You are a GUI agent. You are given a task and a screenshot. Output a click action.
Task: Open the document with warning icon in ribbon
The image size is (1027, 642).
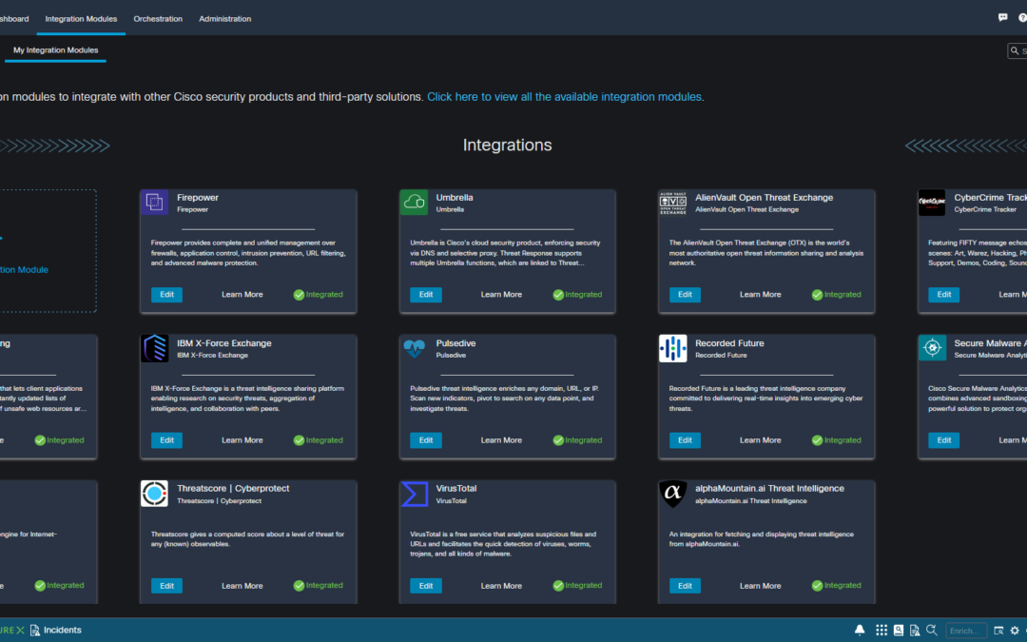pos(915,631)
